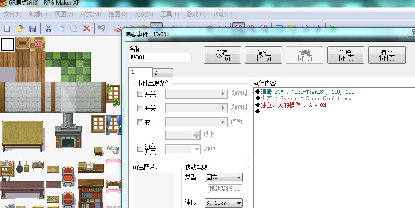Open the 变量 variable selector
The height and width of the screenshot is (208, 415).
[196, 122]
